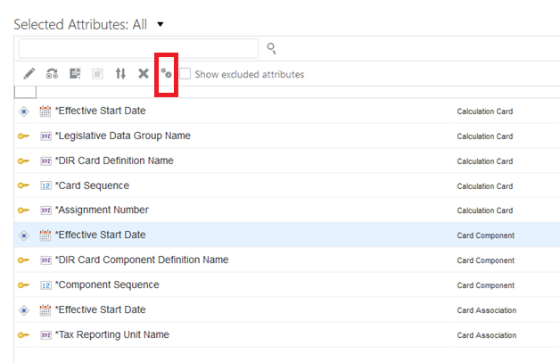The image size is (560, 363).
Task: Open the gears configuration icon
Action: 166,74
